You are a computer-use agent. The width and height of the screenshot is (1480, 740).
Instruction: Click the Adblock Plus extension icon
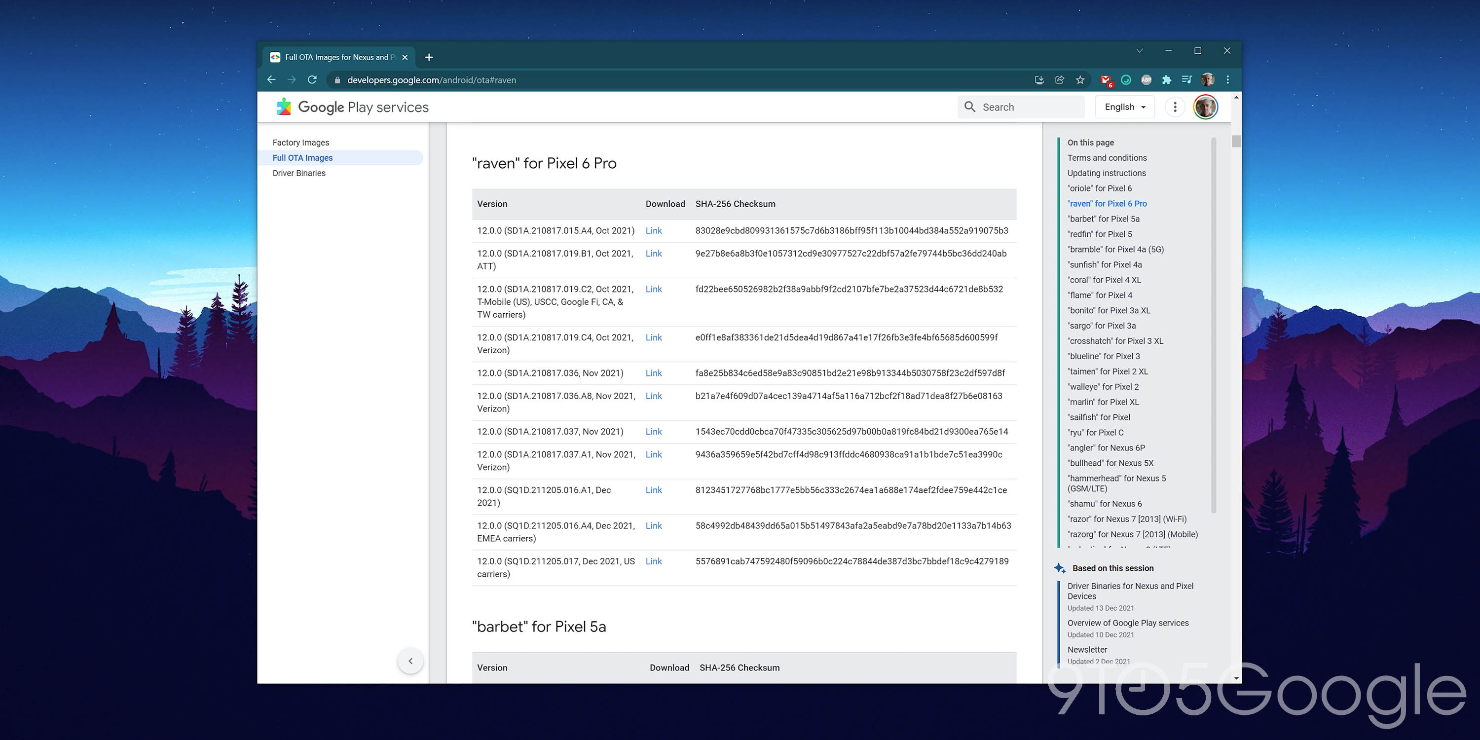[x=1146, y=80]
